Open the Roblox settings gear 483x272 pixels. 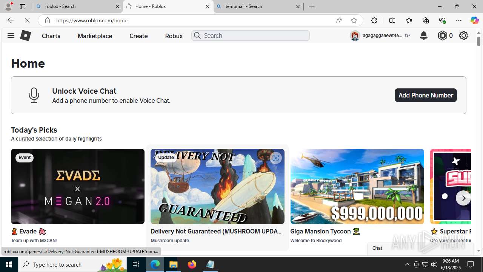tap(463, 36)
